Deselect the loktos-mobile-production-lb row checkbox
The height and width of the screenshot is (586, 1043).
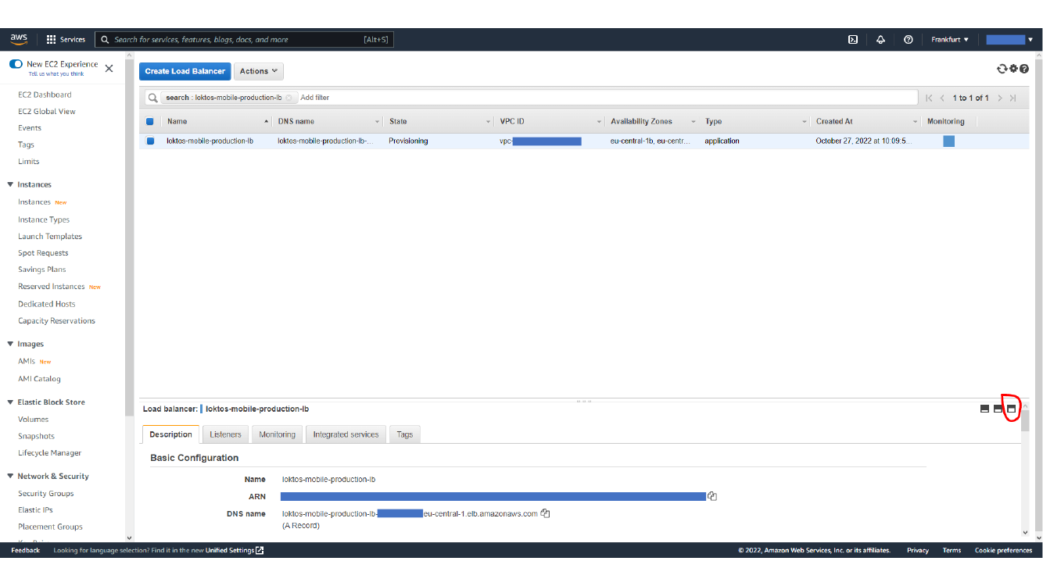[x=150, y=141]
